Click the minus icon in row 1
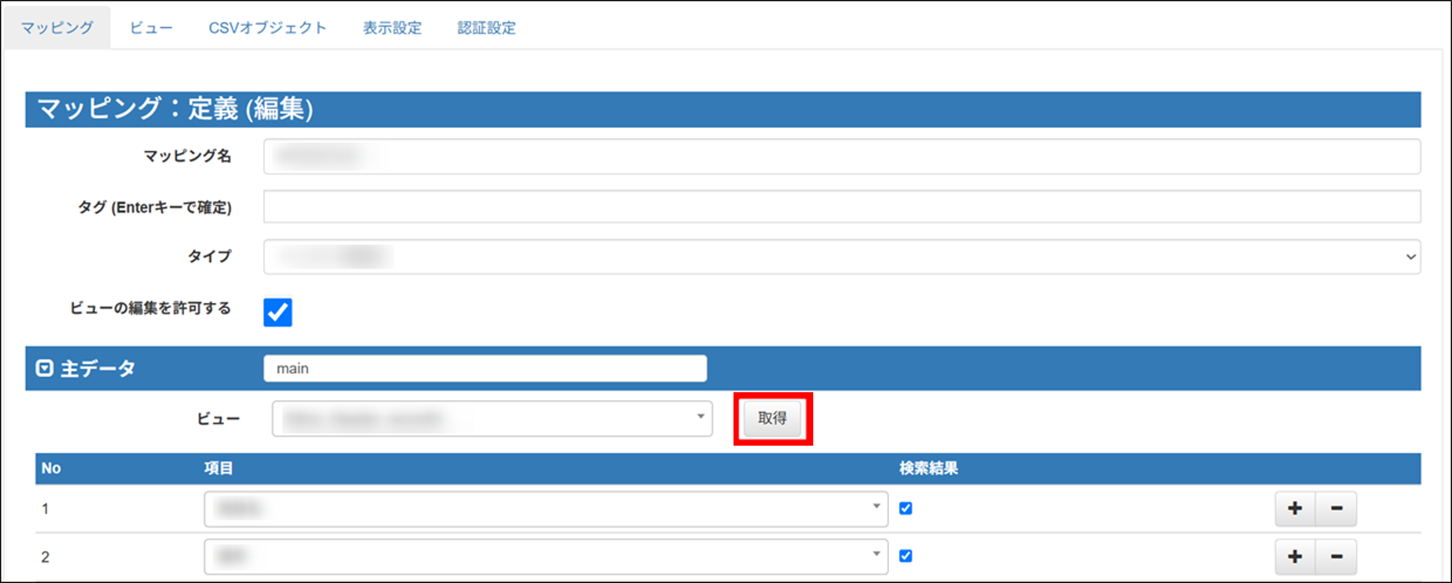The image size is (1452, 583). coord(1337,509)
